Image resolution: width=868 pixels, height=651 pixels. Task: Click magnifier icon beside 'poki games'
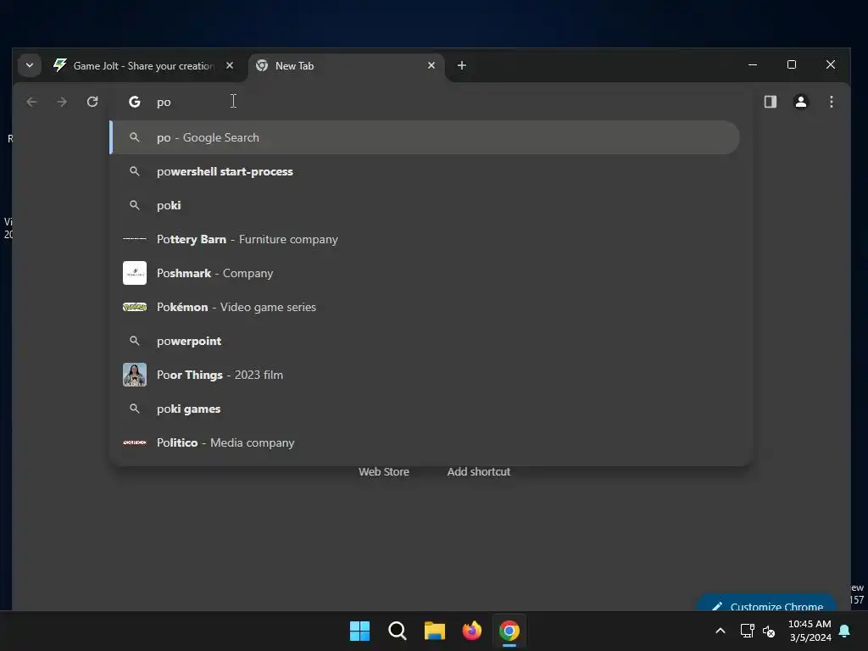(x=135, y=409)
